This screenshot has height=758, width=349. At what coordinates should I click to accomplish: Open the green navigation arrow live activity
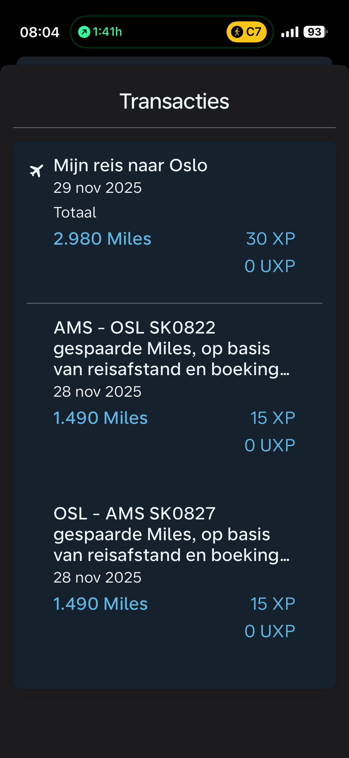[84, 32]
